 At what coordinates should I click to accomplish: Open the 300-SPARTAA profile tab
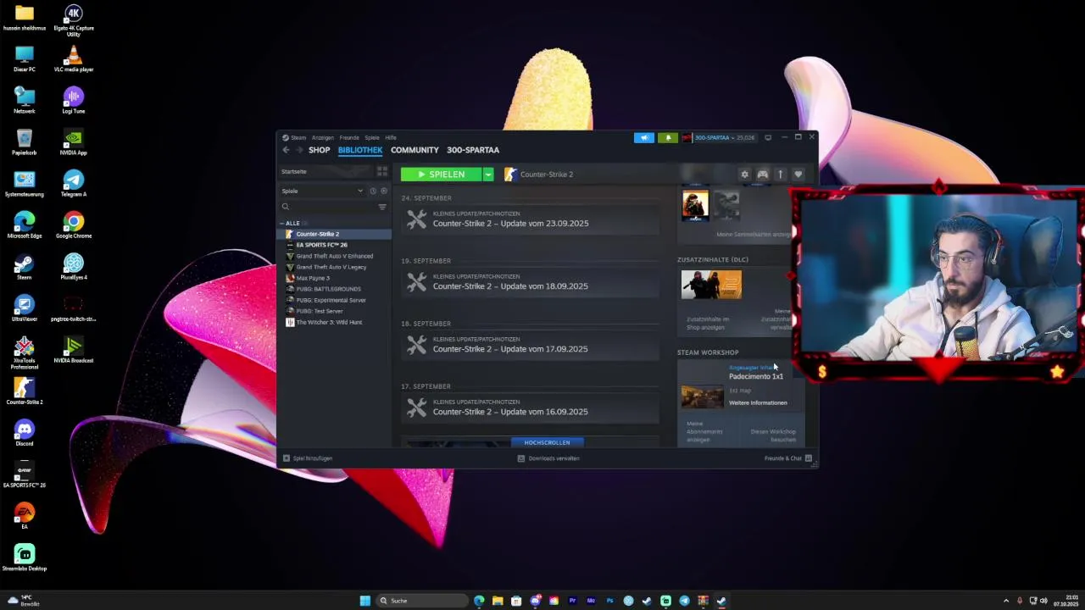(x=473, y=150)
